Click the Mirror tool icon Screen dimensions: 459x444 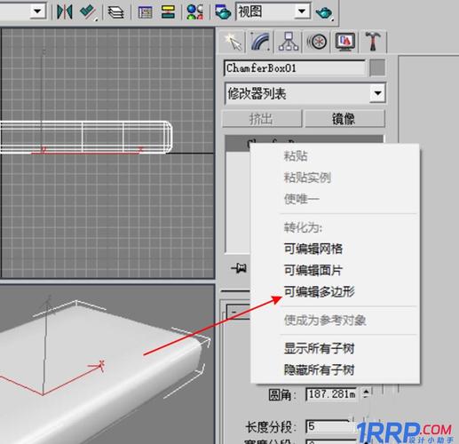(x=64, y=12)
